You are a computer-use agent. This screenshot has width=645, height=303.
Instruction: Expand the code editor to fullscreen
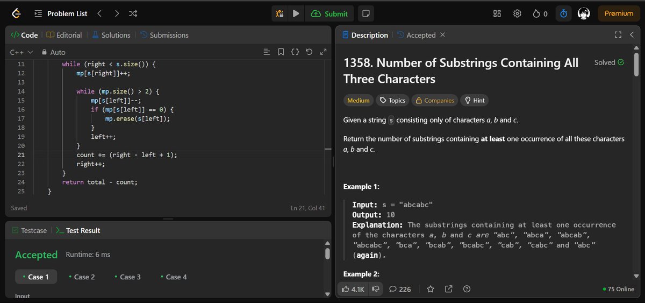coord(323,52)
